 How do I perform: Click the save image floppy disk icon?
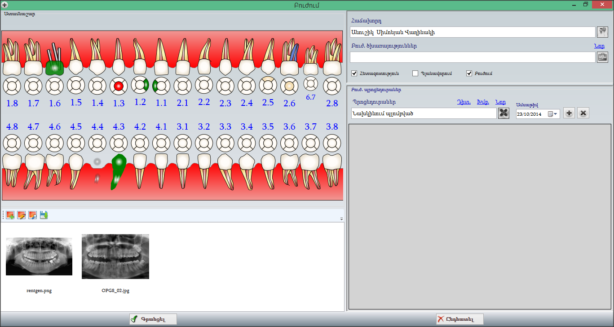44,215
